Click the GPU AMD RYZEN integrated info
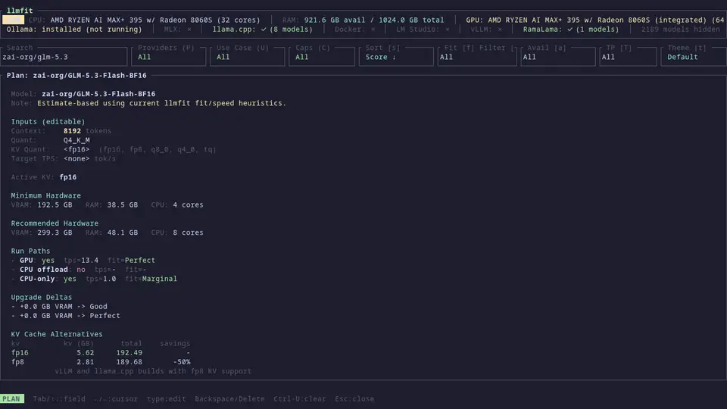 pos(595,20)
